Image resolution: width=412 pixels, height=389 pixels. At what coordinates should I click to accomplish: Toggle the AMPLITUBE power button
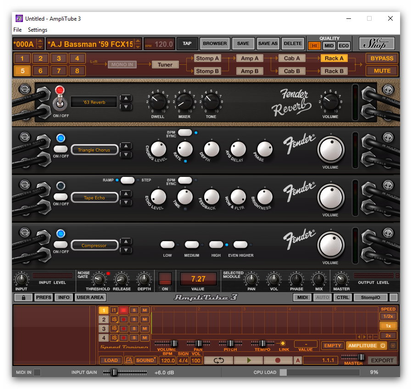pos(383,346)
